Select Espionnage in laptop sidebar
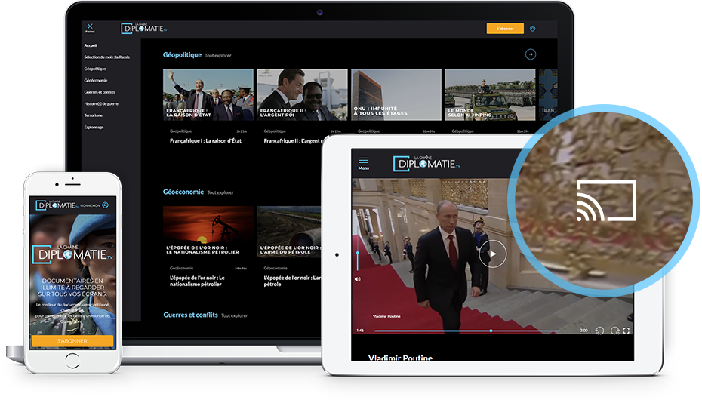The width and height of the screenshot is (702, 403). [94, 128]
